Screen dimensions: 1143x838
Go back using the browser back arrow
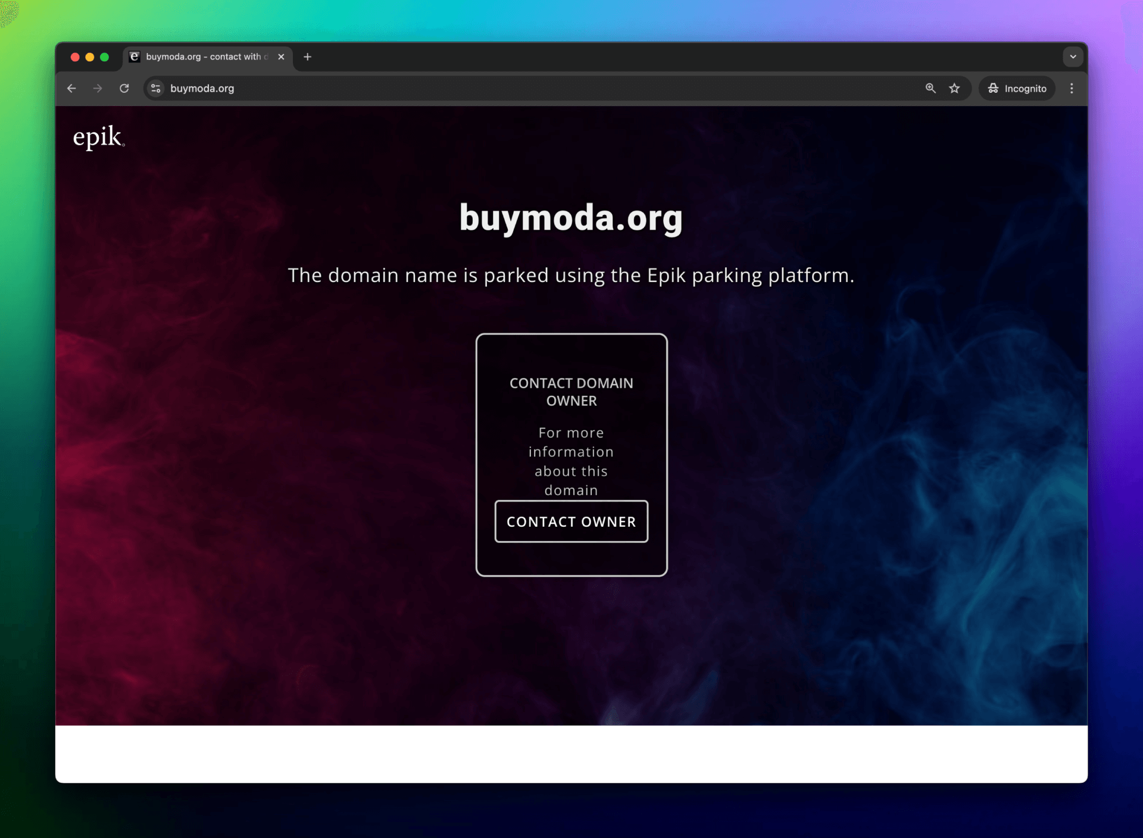71,89
